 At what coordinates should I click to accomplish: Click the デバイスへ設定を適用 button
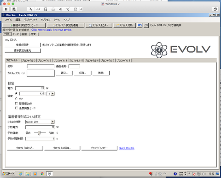pyautogui.click(x=66, y=25)
